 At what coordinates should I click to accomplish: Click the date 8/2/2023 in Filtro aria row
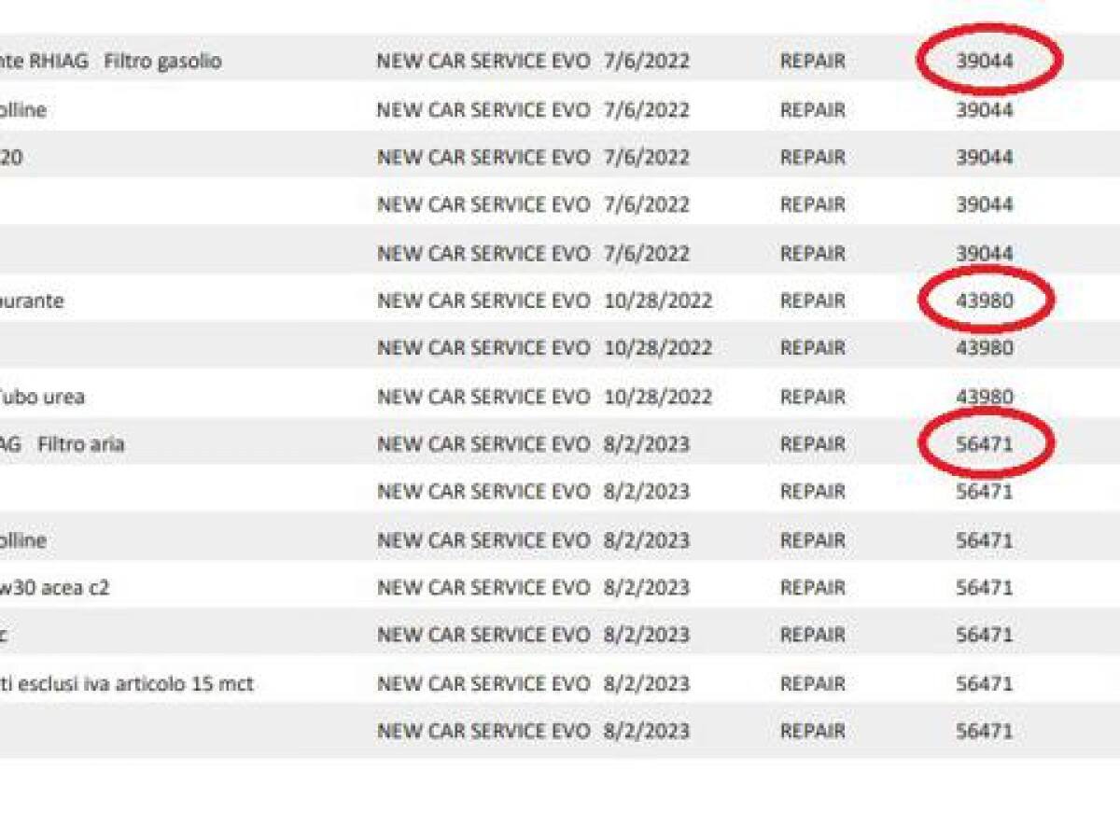click(x=646, y=444)
